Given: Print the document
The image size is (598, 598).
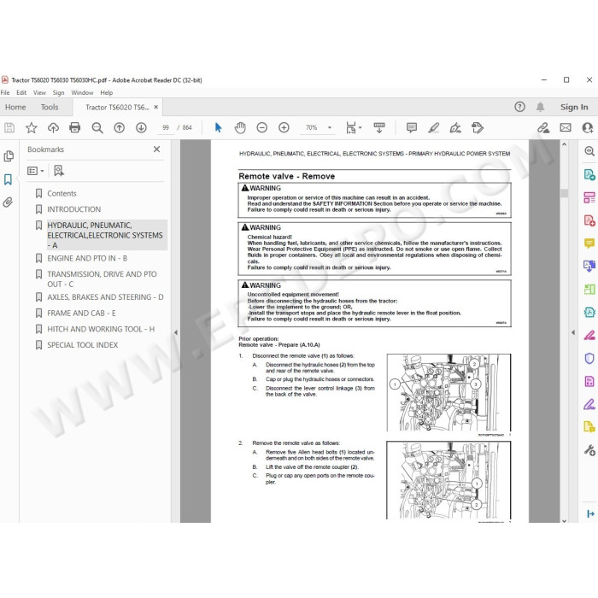Looking at the screenshot, I should (x=75, y=127).
